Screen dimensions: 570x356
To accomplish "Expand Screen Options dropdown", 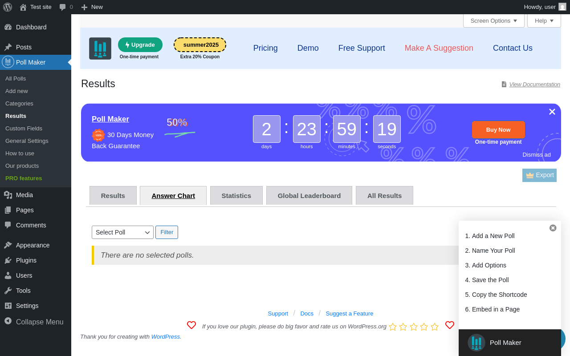I will (x=494, y=20).
